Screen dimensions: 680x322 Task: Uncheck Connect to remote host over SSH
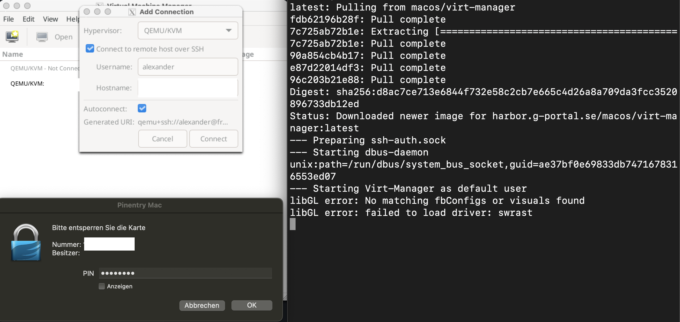point(90,49)
